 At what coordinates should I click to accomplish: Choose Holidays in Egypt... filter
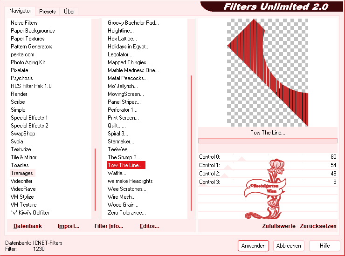(x=129, y=47)
